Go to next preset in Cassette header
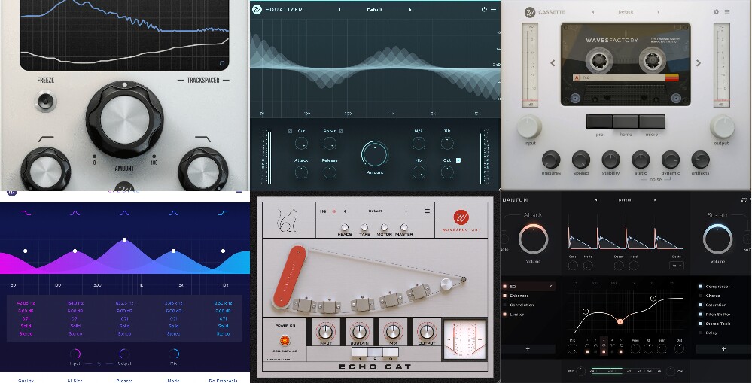The height and width of the screenshot is (383, 752). point(658,12)
